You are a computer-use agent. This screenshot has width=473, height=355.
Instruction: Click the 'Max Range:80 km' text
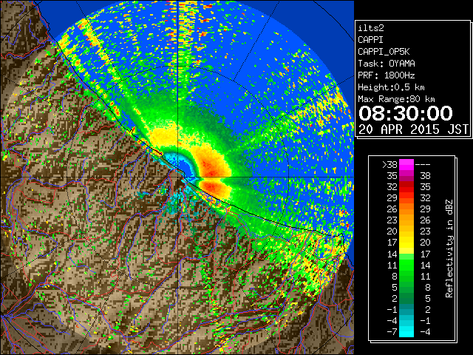click(x=396, y=99)
